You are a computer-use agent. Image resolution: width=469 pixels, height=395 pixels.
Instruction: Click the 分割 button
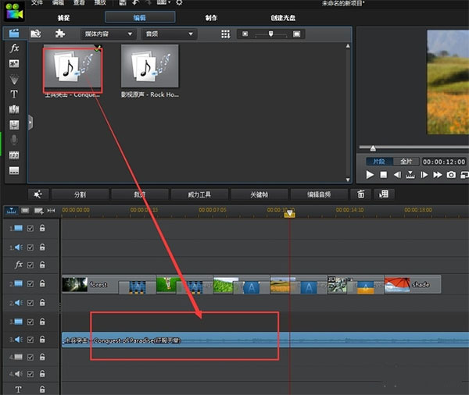(80, 194)
